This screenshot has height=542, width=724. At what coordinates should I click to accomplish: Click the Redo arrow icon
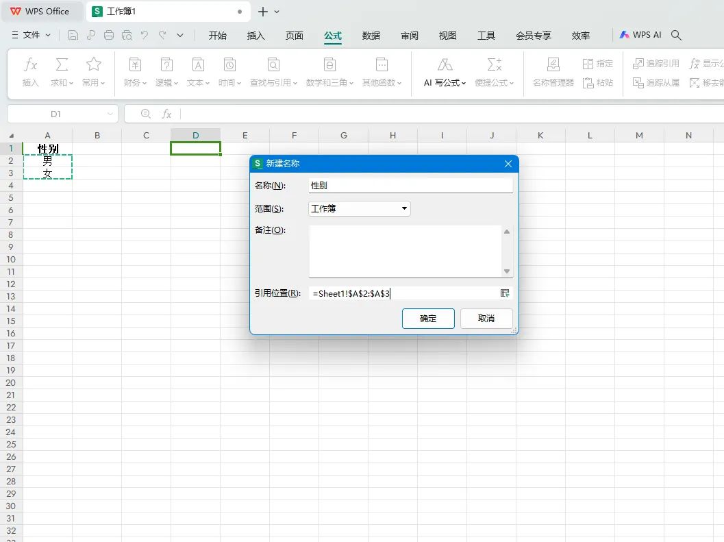[x=162, y=35]
